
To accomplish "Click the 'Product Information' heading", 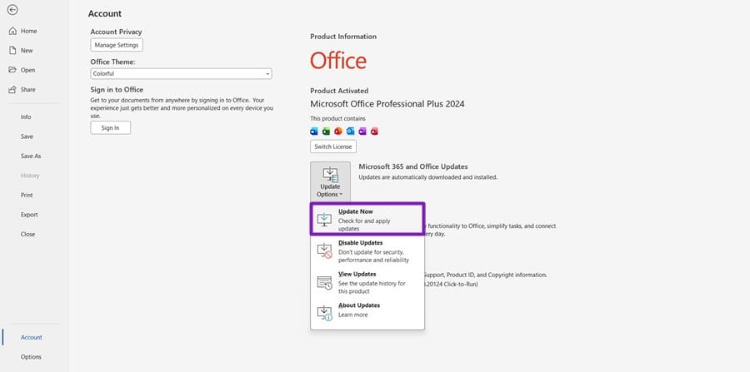I will 343,37.
